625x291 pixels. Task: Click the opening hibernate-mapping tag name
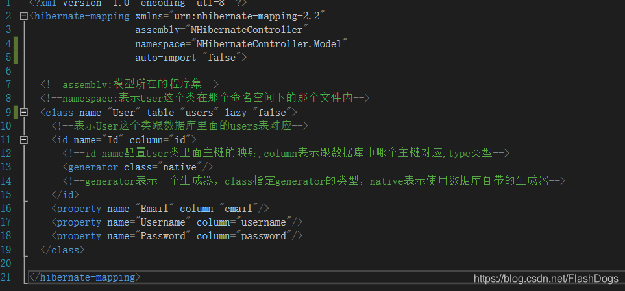click(x=82, y=17)
